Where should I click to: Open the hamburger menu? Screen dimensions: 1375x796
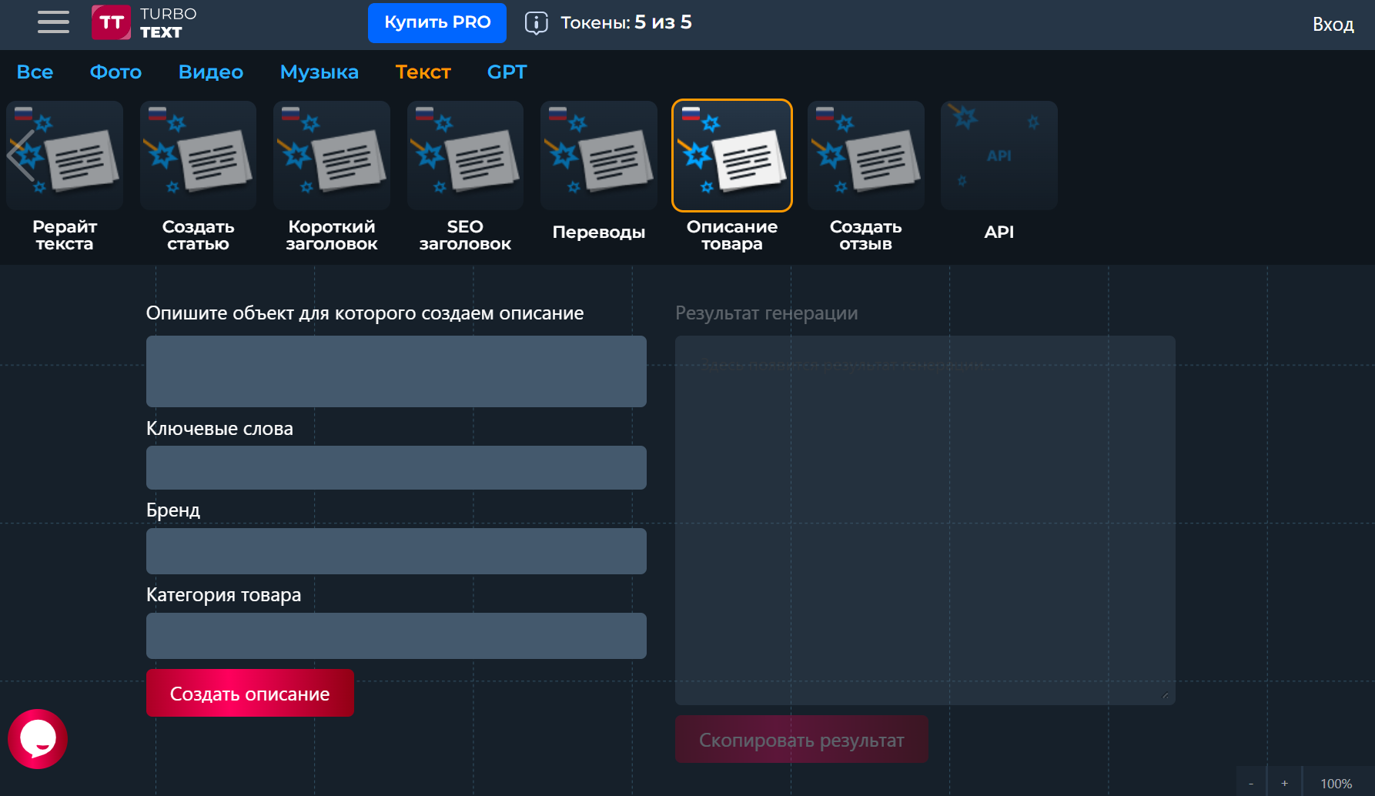pos(53,22)
